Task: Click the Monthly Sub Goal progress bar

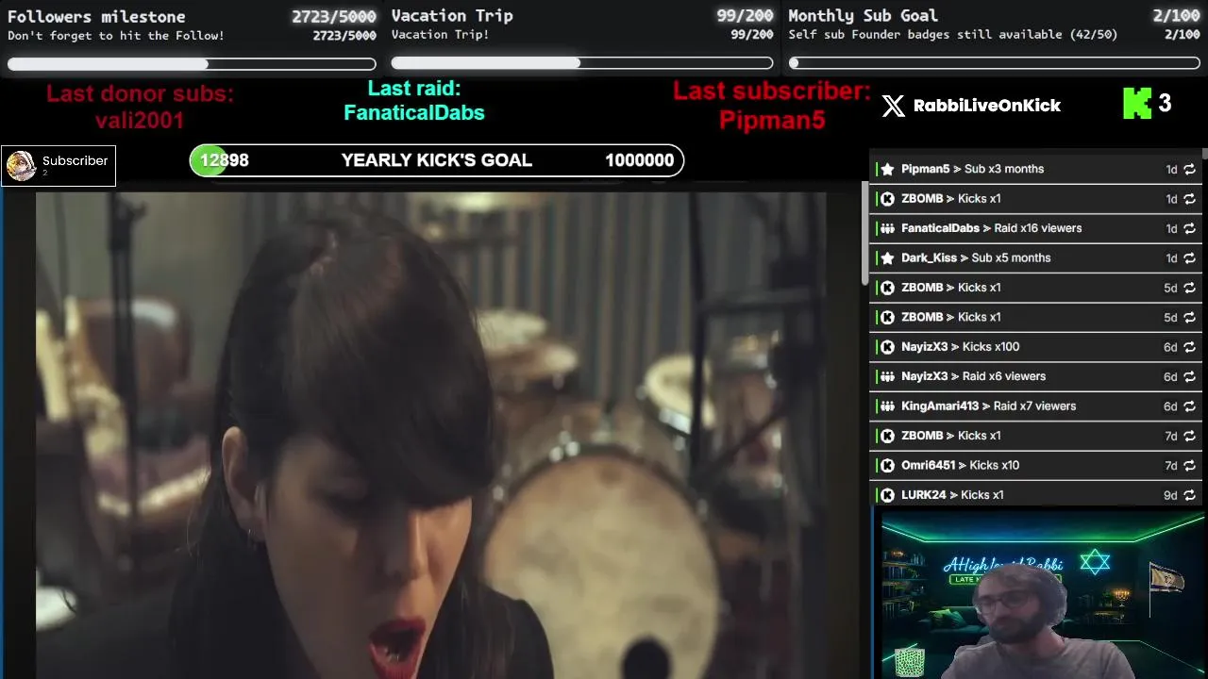Action: [x=995, y=63]
